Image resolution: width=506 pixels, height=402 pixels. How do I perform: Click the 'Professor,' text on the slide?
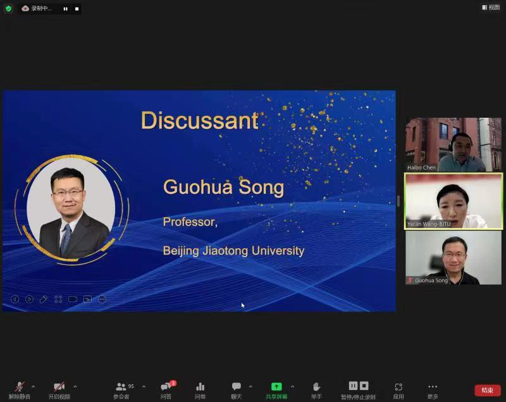pos(190,222)
